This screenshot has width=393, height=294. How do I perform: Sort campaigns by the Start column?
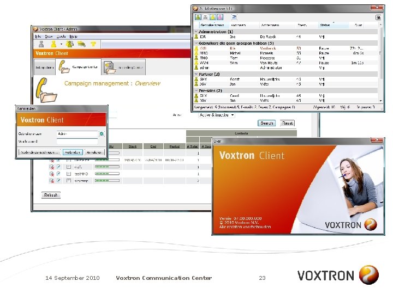coord(133,146)
